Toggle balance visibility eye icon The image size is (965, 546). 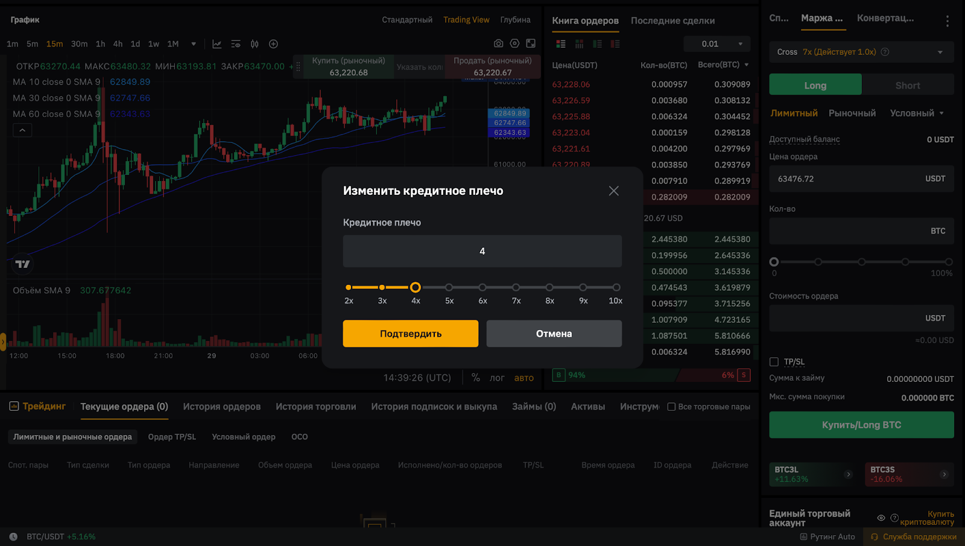click(x=881, y=518)
